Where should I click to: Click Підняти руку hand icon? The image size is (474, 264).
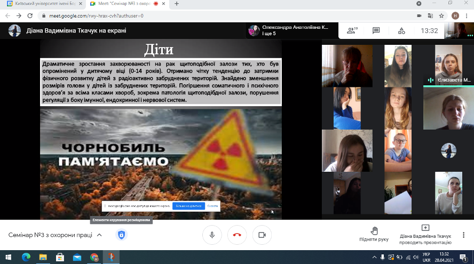click(374, 231)
